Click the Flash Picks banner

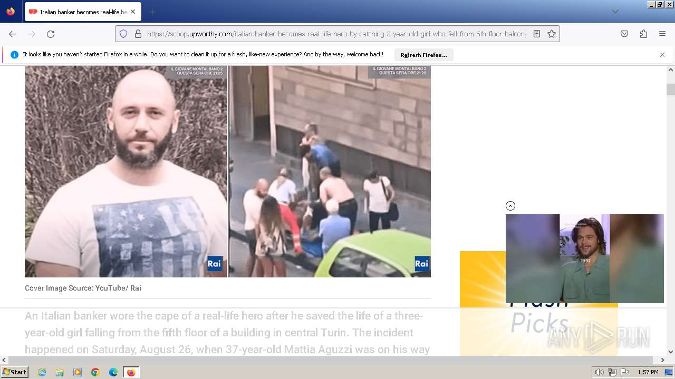pyautogui.click(x=539, y=303)
